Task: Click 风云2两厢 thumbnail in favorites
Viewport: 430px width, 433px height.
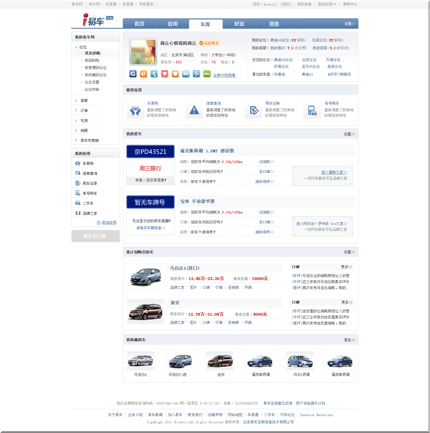Action: (x=300, y=361)
